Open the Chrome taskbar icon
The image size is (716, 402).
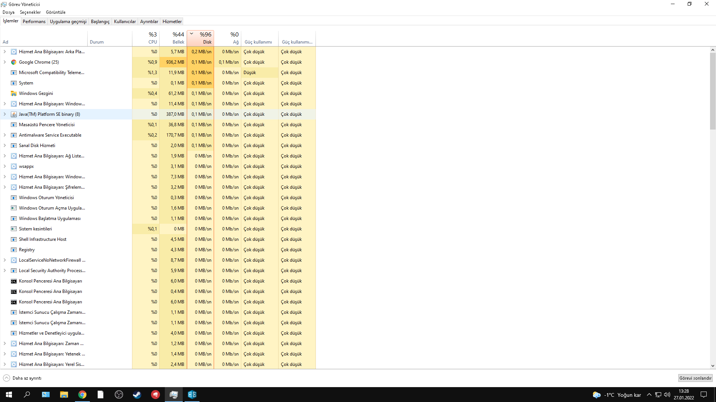[x=82, y=395]
